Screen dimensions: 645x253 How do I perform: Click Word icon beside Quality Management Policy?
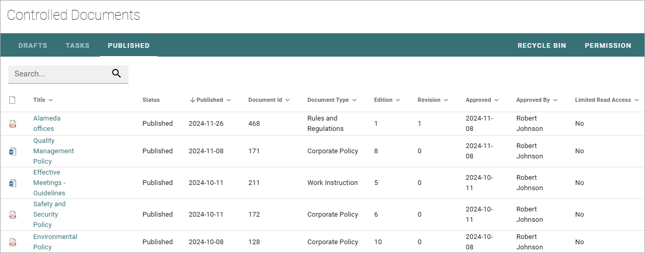[x=13, y=151]
